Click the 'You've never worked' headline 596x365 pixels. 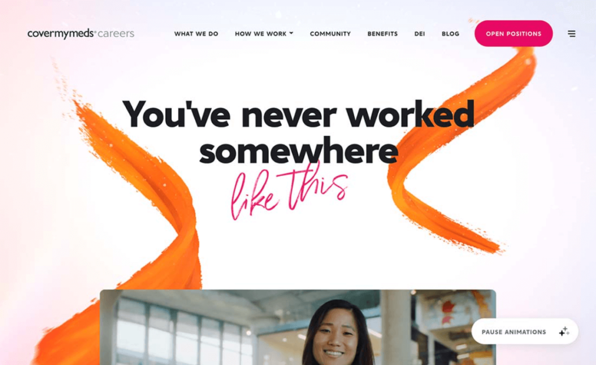(299, 114)
